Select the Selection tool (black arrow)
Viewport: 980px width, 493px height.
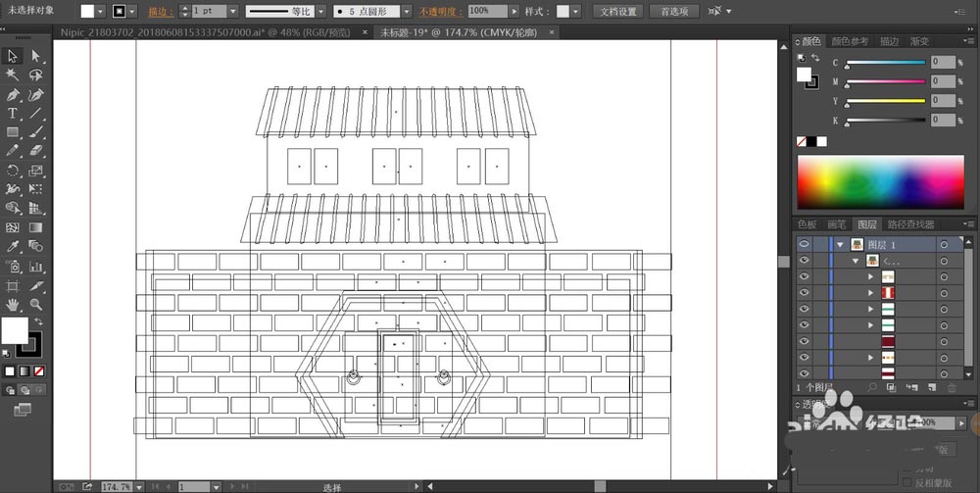click(13, 56)
